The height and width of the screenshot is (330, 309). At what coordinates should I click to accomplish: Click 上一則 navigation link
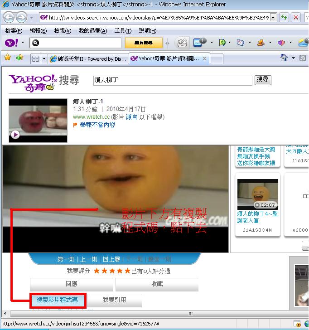point(88,259)
